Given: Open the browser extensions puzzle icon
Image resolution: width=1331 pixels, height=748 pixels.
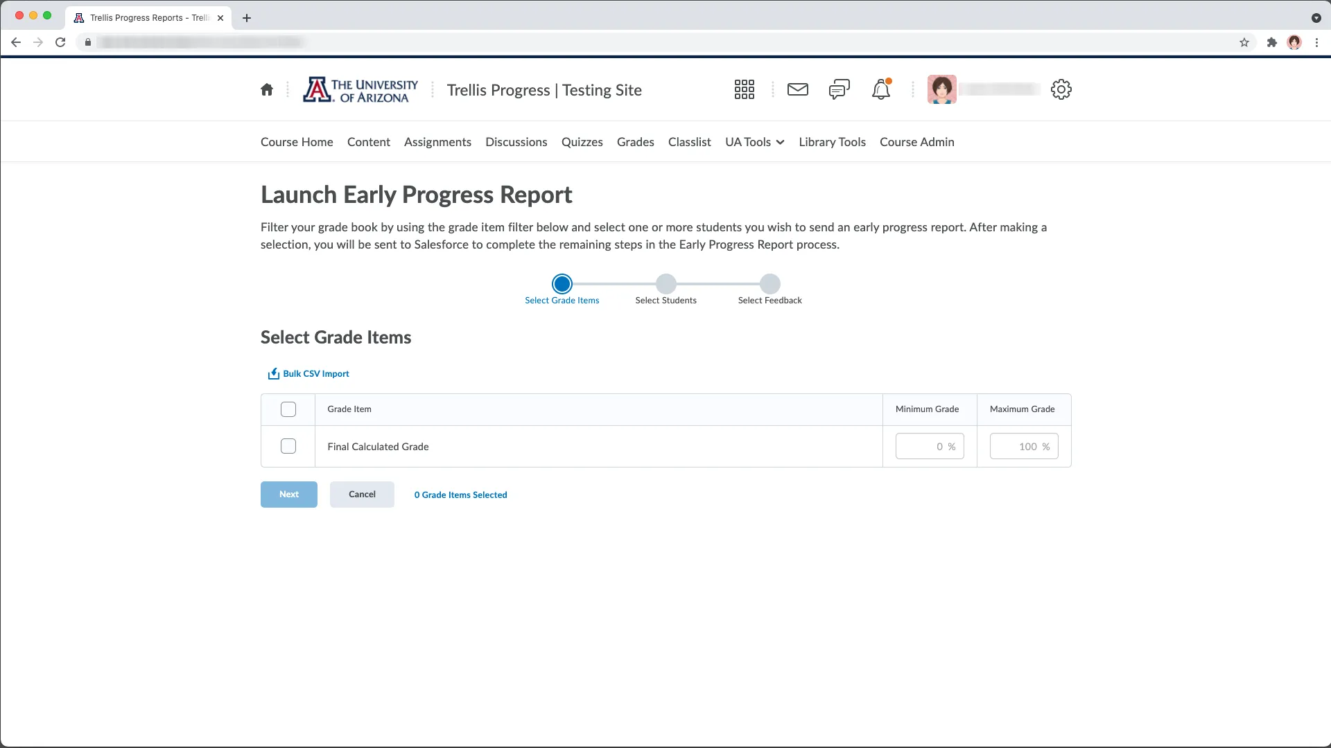Looking at the screenshot, I should click(1272, 42).
